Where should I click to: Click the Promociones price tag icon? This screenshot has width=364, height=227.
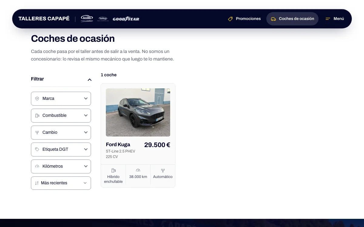pyautogui.click(x=230, y=19)
